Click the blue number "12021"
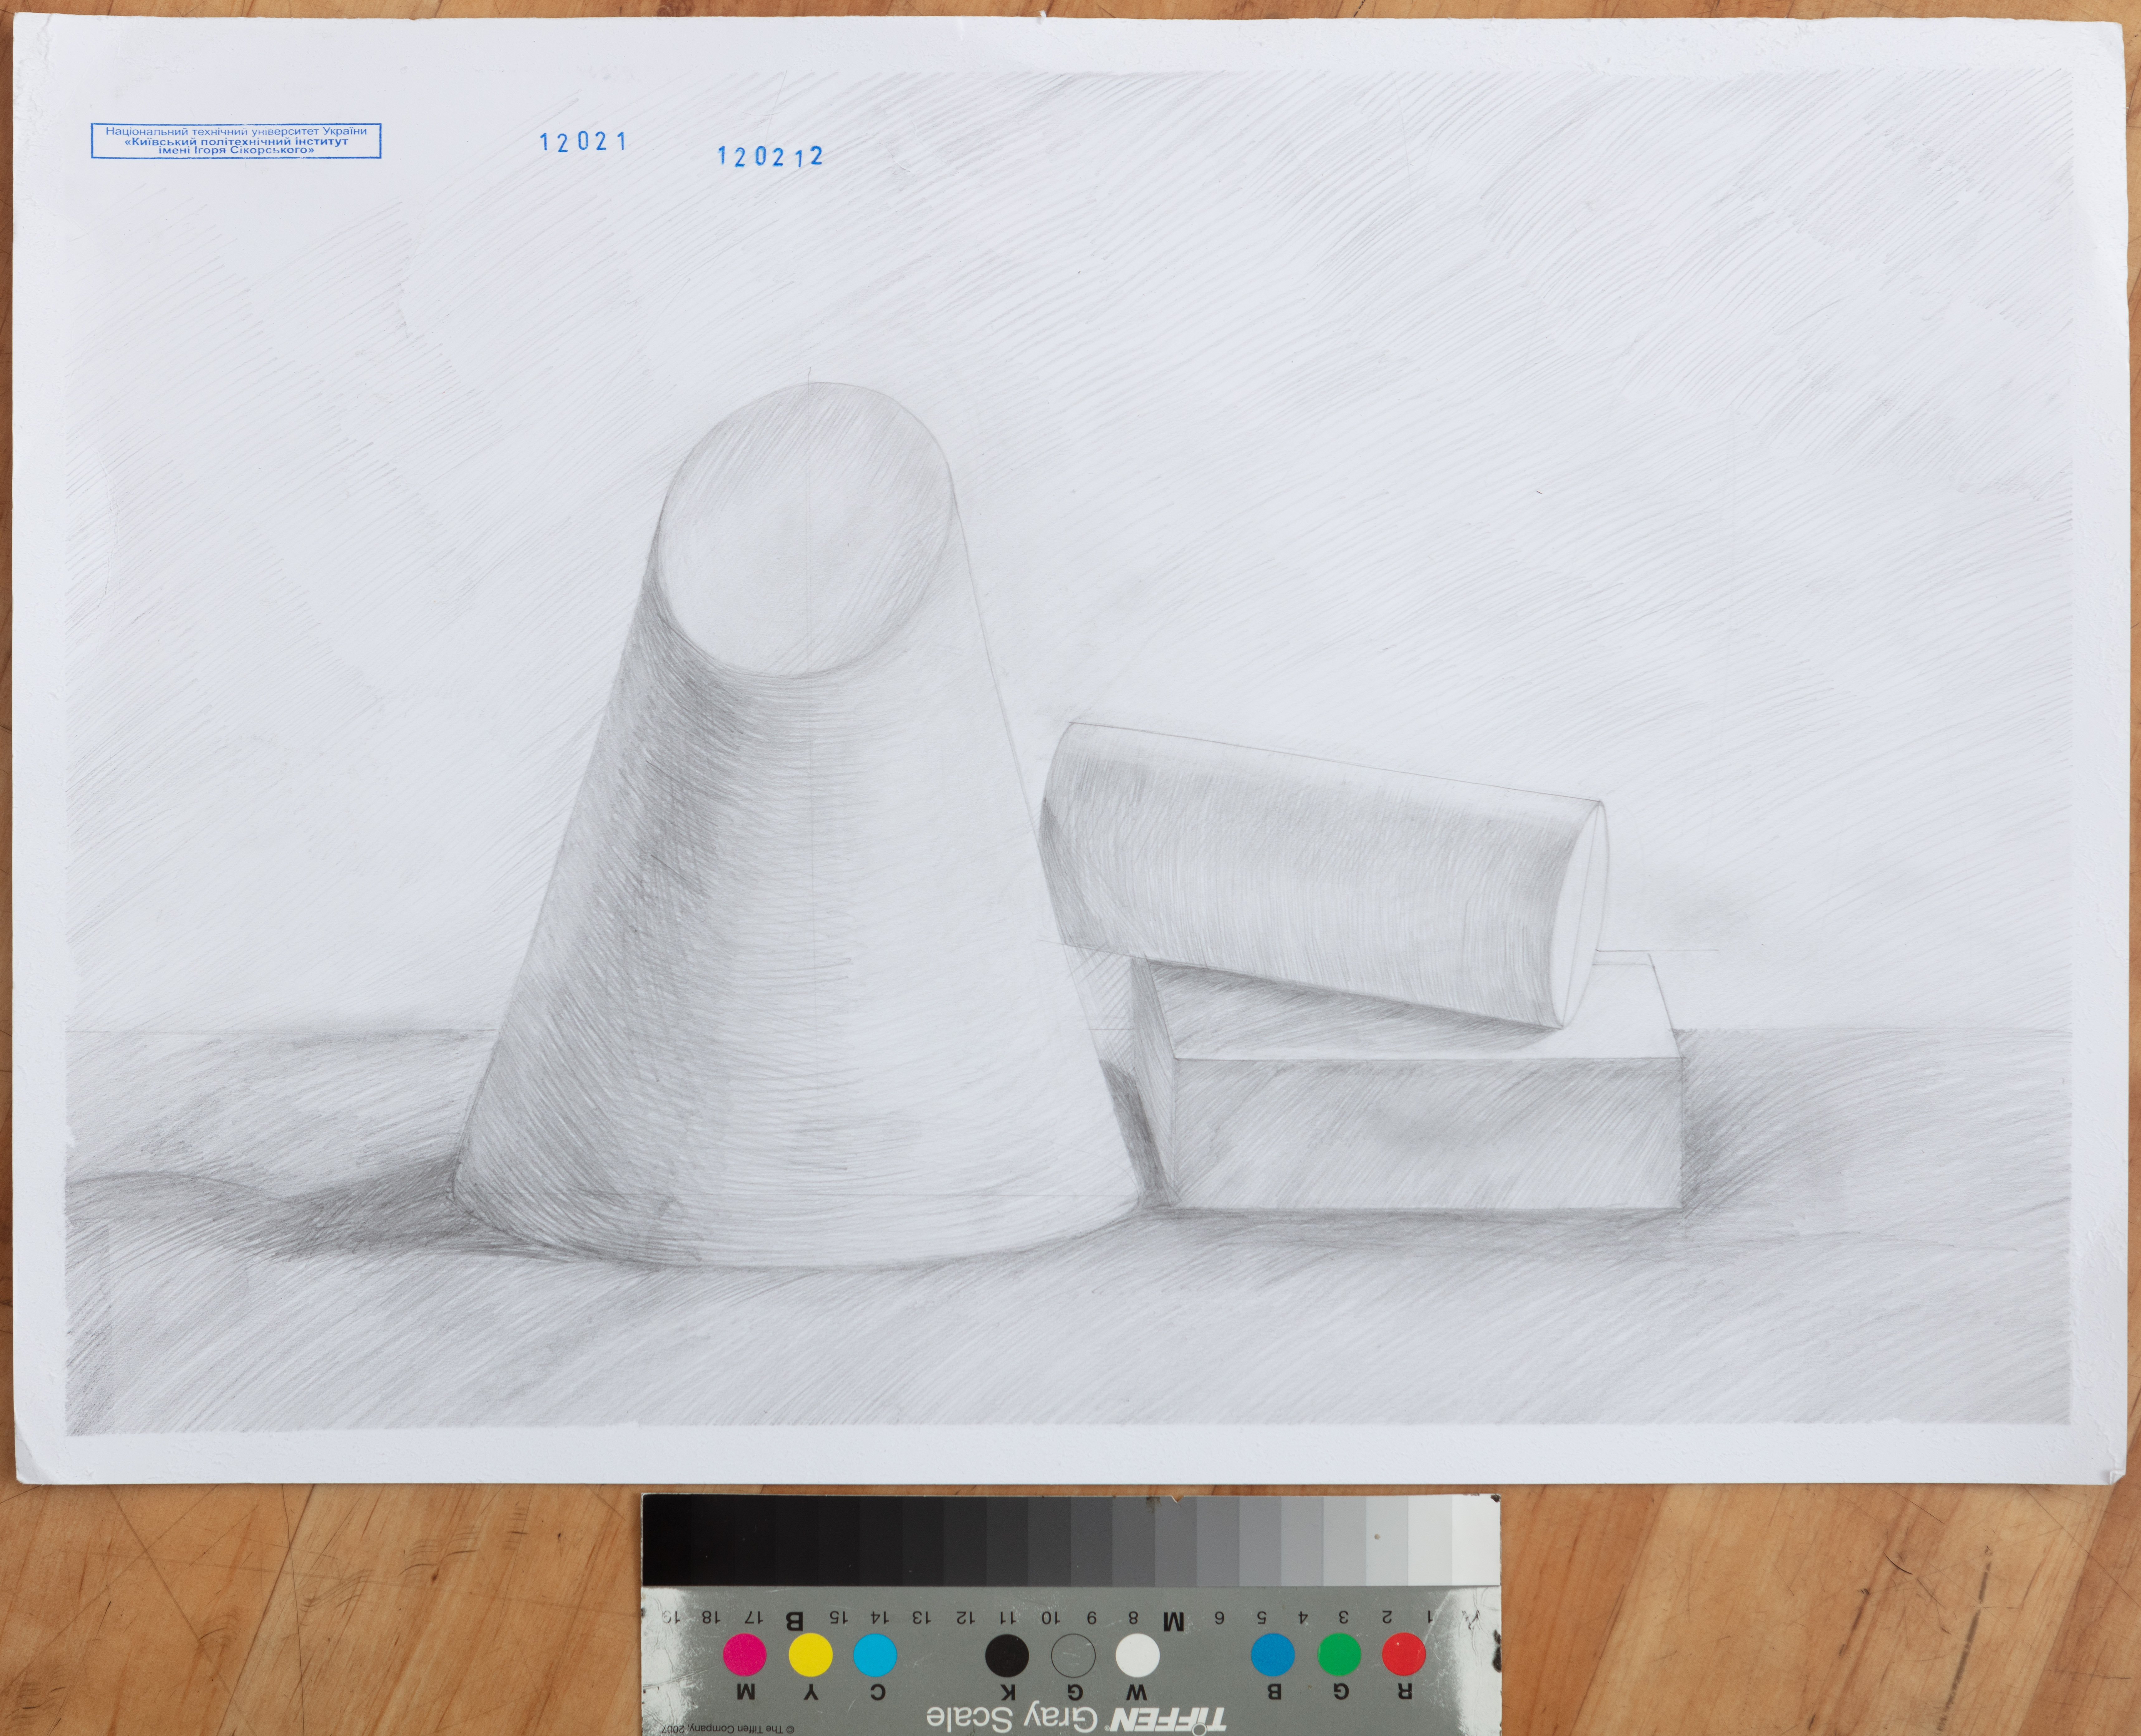This screenshot has width=2141, height=1736. tap(583, 142)
